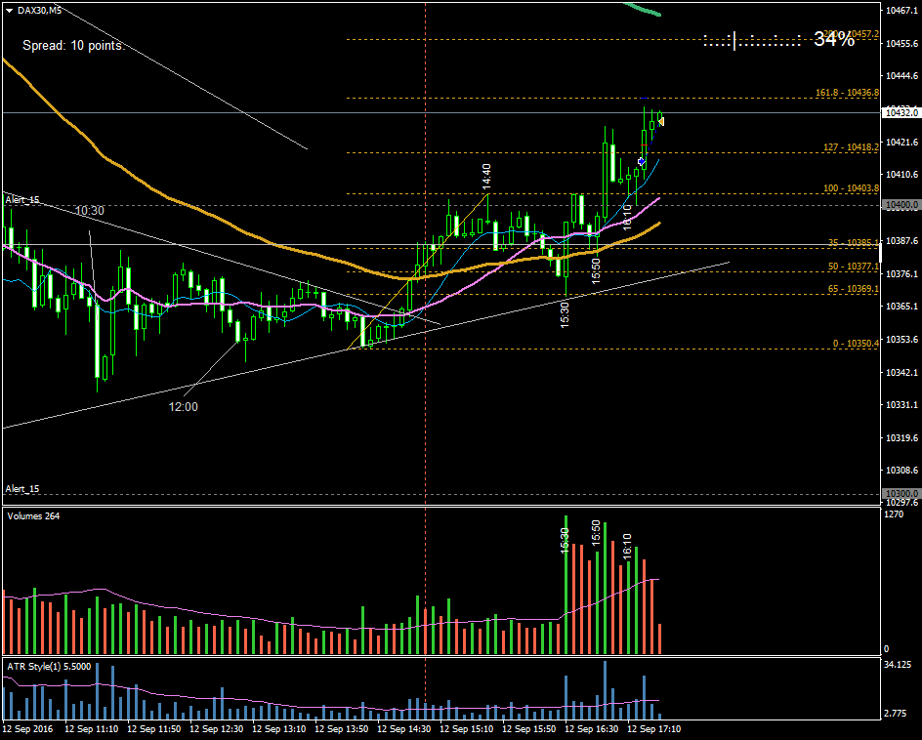Click the 100 - 10403.8 Fibonacci label
922x740 pixels.
(x=851, y=187)
